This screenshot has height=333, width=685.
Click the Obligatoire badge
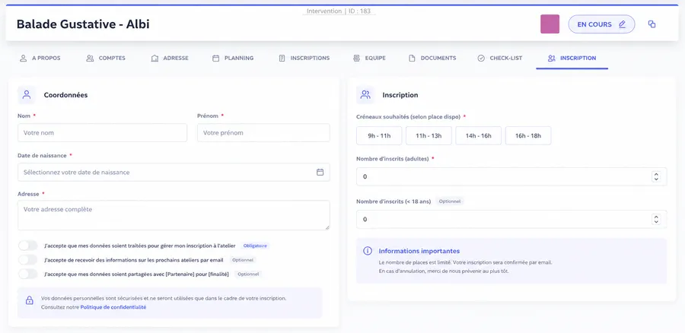click(255, 246)
